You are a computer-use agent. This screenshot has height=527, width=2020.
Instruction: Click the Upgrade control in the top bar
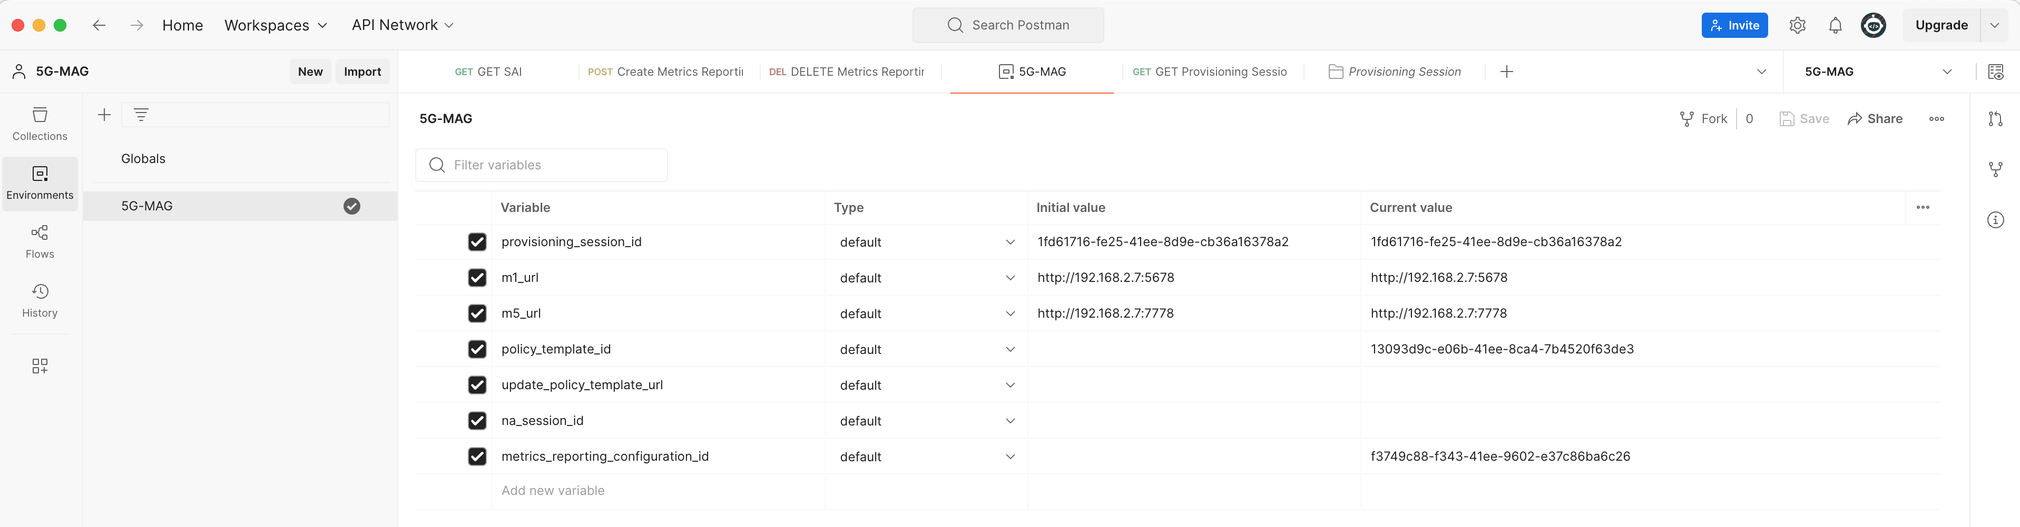(1941, 24)
